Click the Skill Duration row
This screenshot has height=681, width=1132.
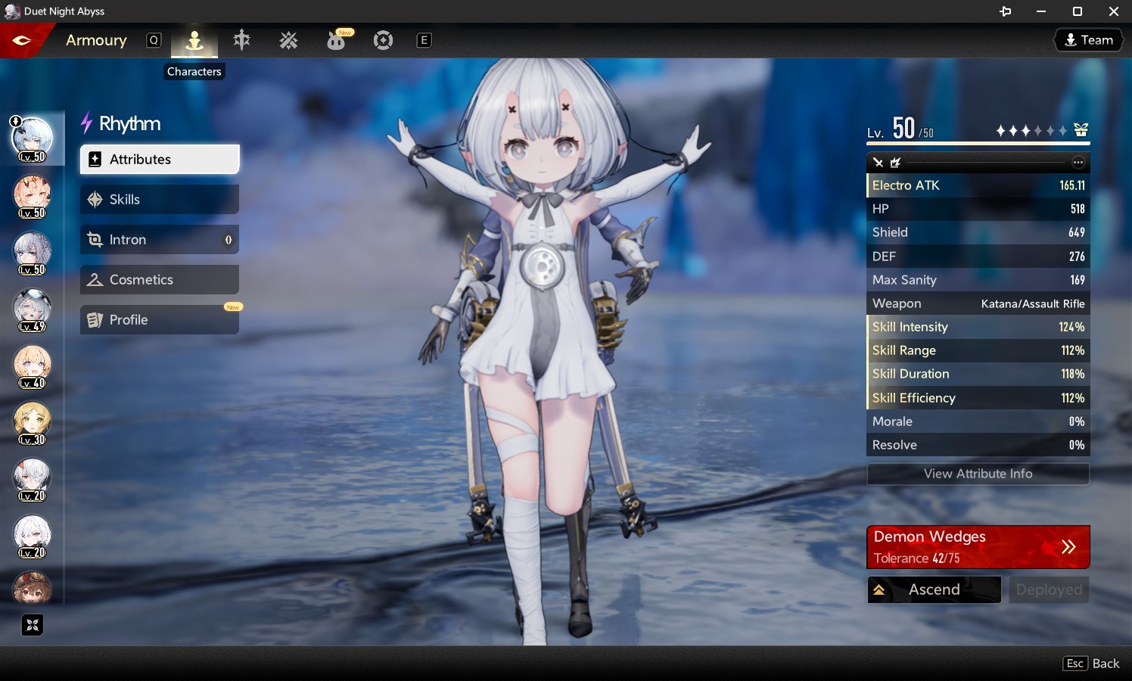pos(978,374)
